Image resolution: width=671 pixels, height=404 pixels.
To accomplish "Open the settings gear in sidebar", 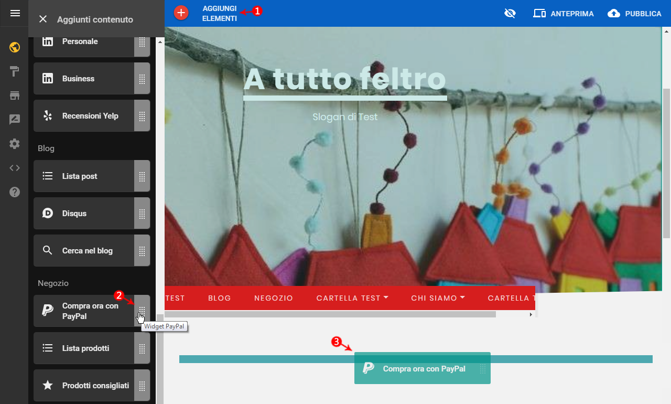I will click(x=15, y=144).
